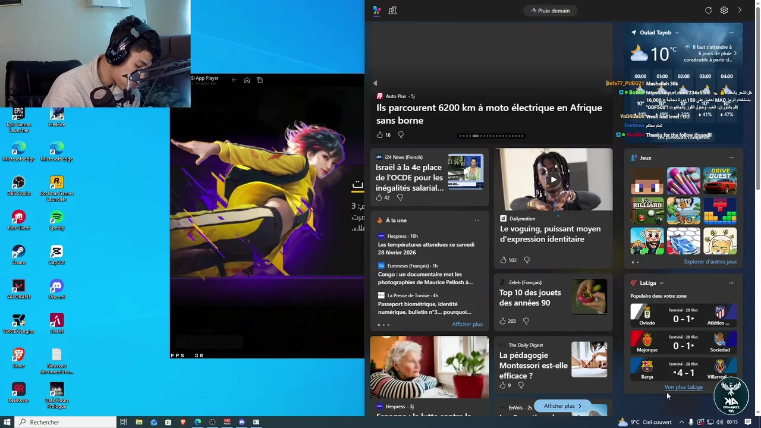Screen dimensions: 761x428
Task: Open LaLiga widget options menu
Action: point(731,283)
